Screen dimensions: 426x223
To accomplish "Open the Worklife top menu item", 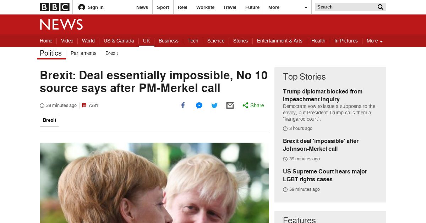I will [x=205, y=7].
